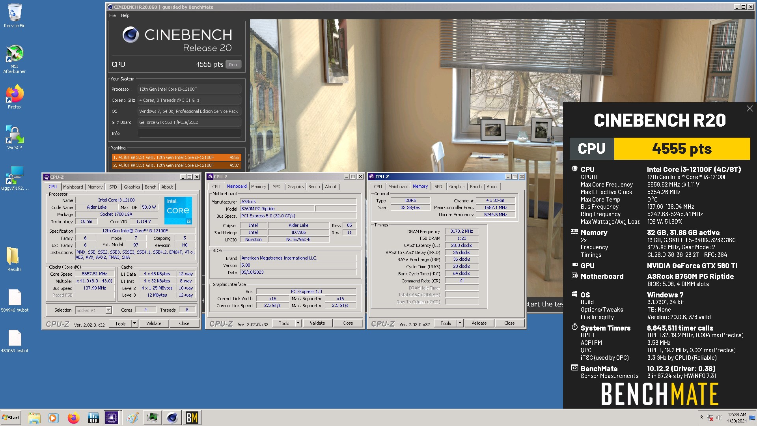This screenshot has height=426, width=757.
Task: Open Paint from the taskbar
Action: click(x=132, y=418)
